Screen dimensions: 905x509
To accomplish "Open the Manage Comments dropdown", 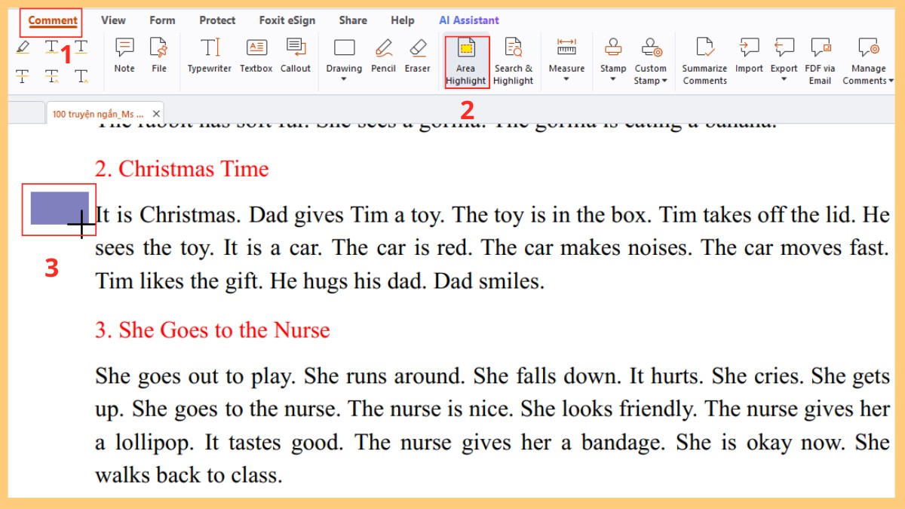I will click(x=868, y=74).
